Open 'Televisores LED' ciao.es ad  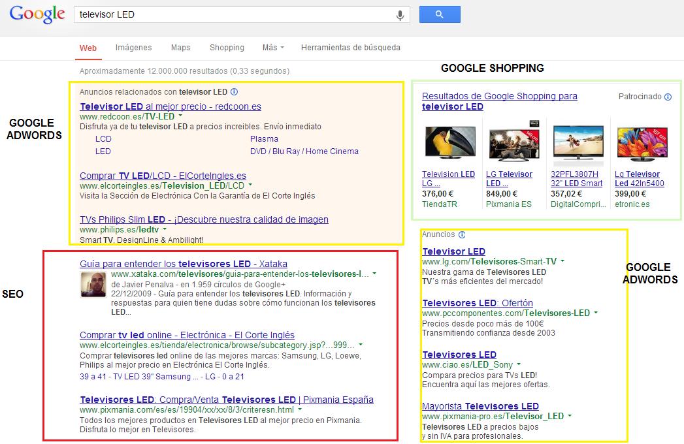(459, 355)
